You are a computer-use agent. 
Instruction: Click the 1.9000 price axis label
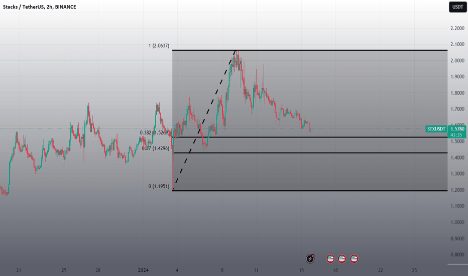pos(457,77)
